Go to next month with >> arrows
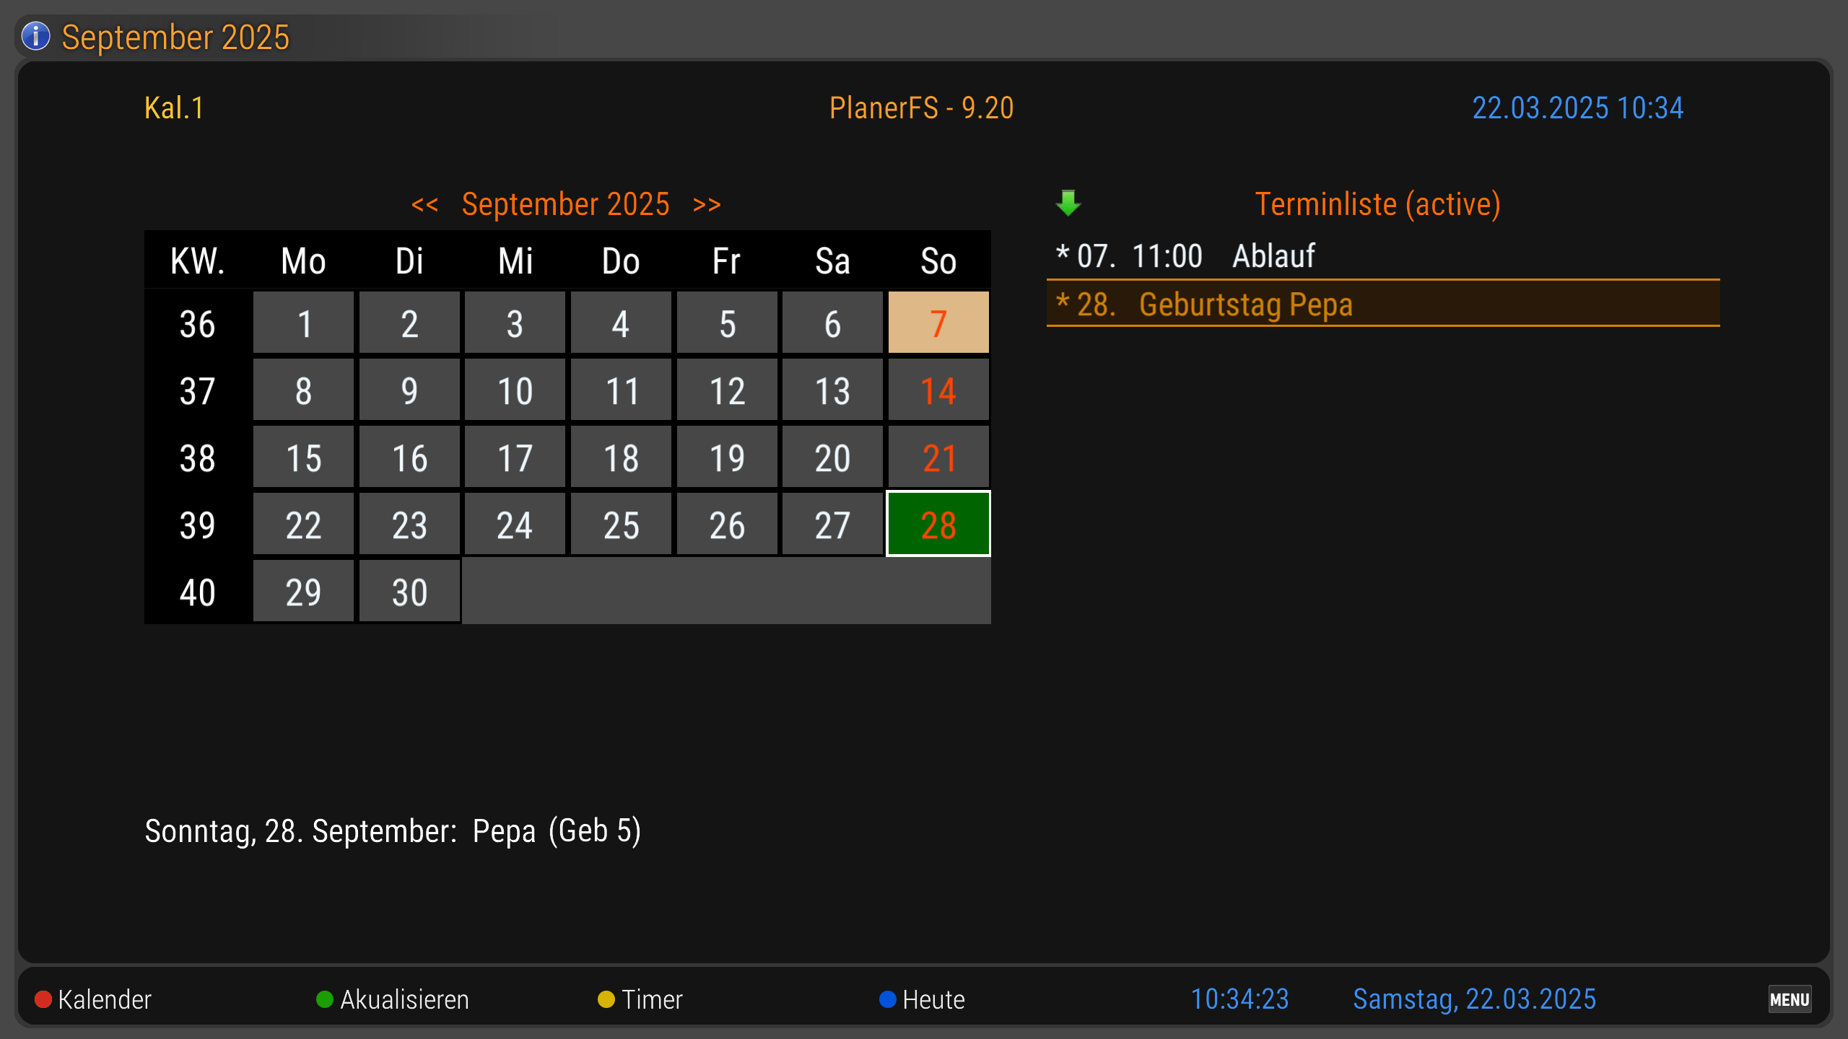The height and width of the screenshot is (1039, 1848). [707, 205]
